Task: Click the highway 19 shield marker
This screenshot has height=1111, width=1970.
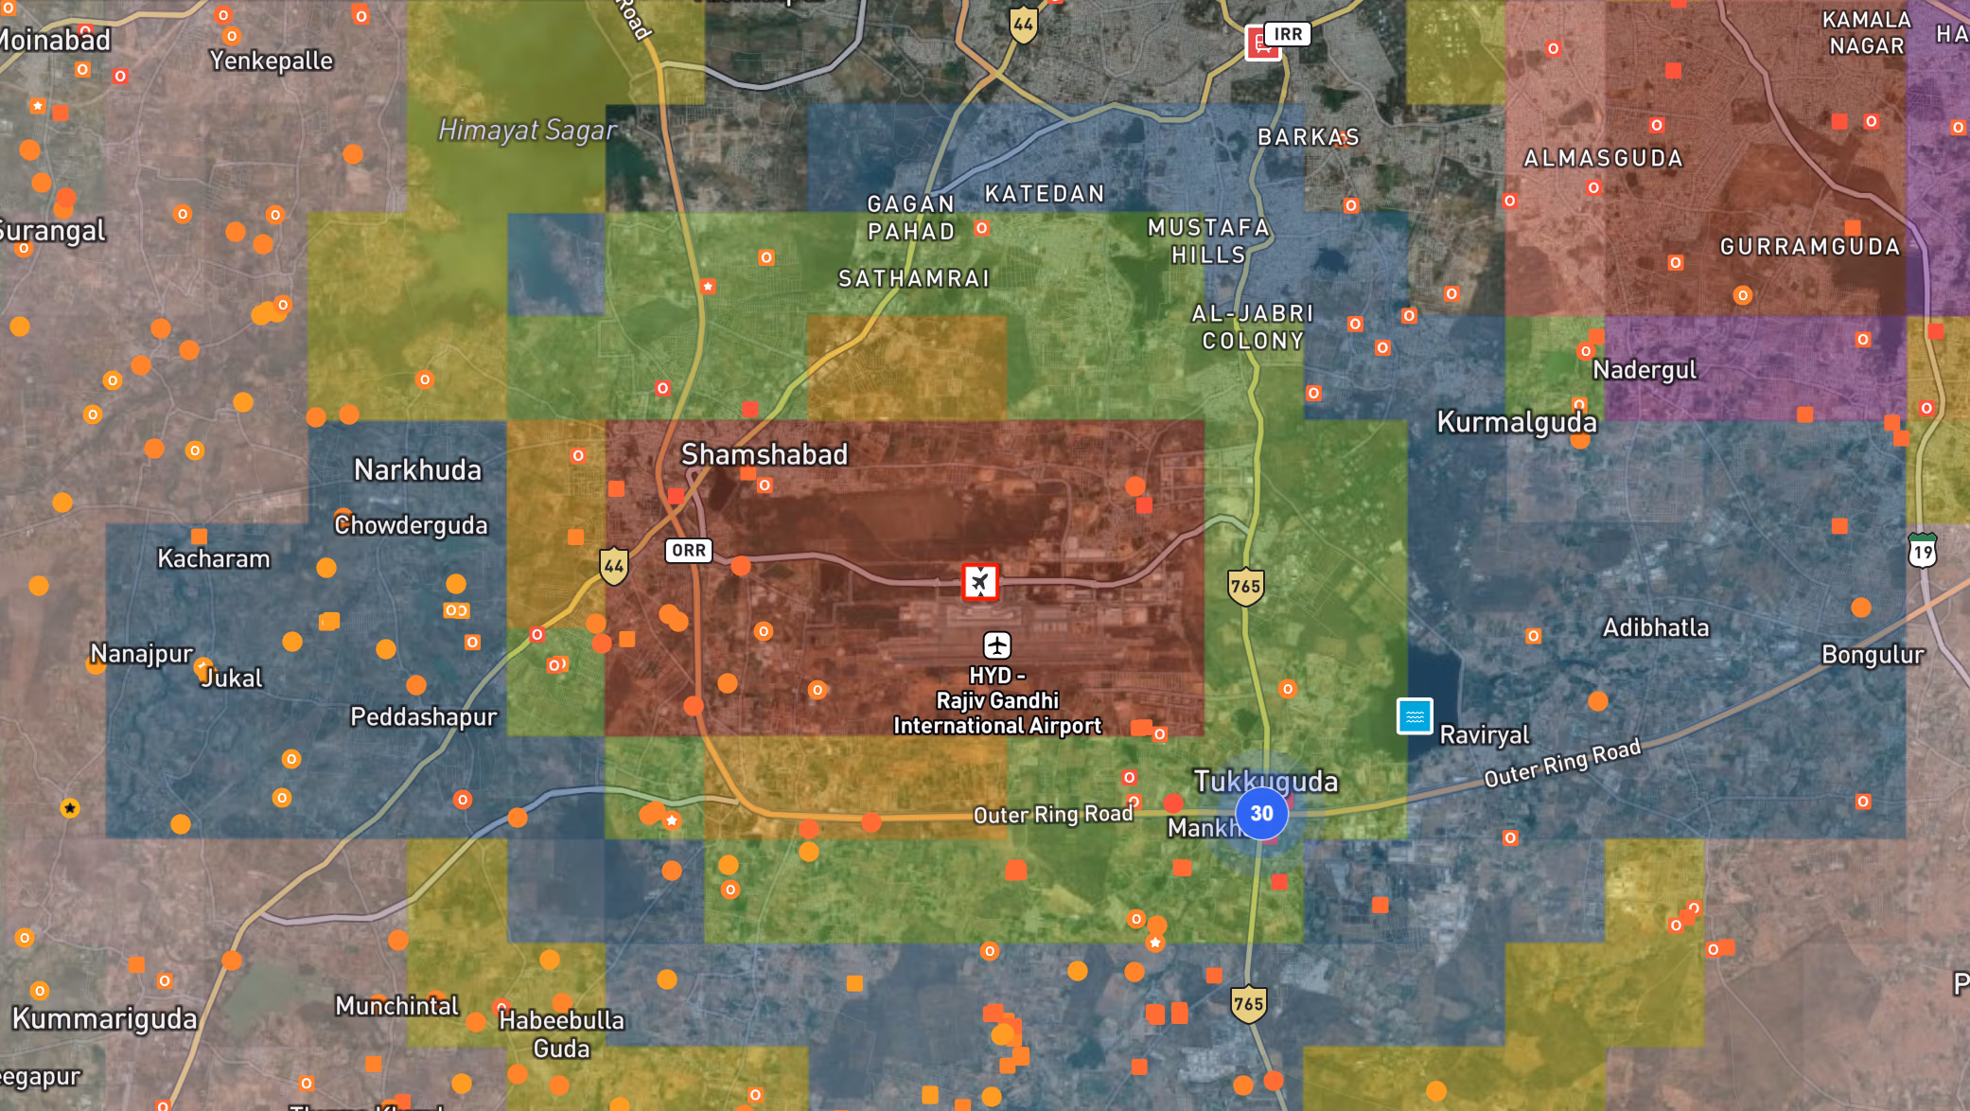Action: tap(1922, 551)
